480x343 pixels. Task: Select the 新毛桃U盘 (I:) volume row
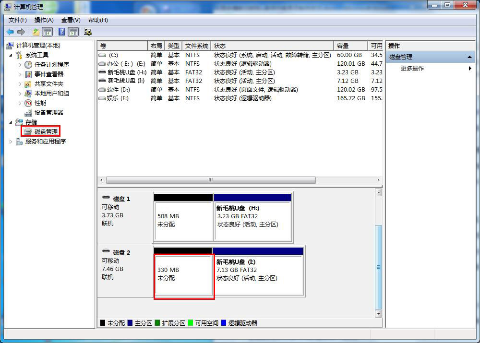click(x=240, y=81)
